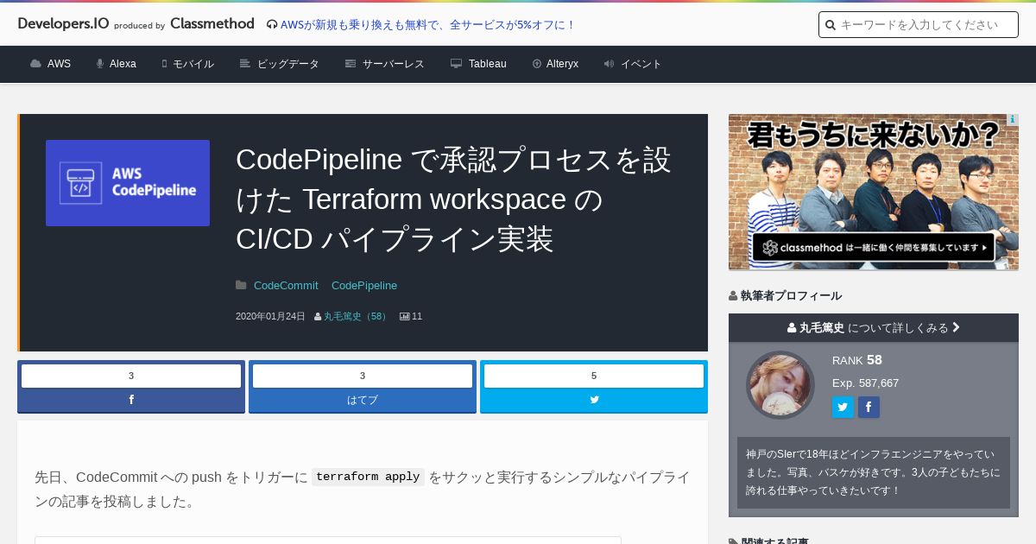Open the AWS 5% off announcement link
1036x544 pixels.
[428, 25]
